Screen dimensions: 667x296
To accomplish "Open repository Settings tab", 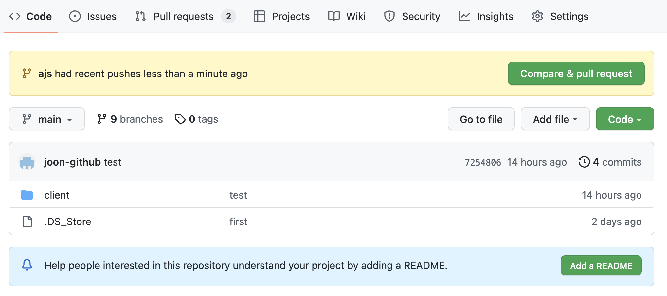I will point(560,16).
